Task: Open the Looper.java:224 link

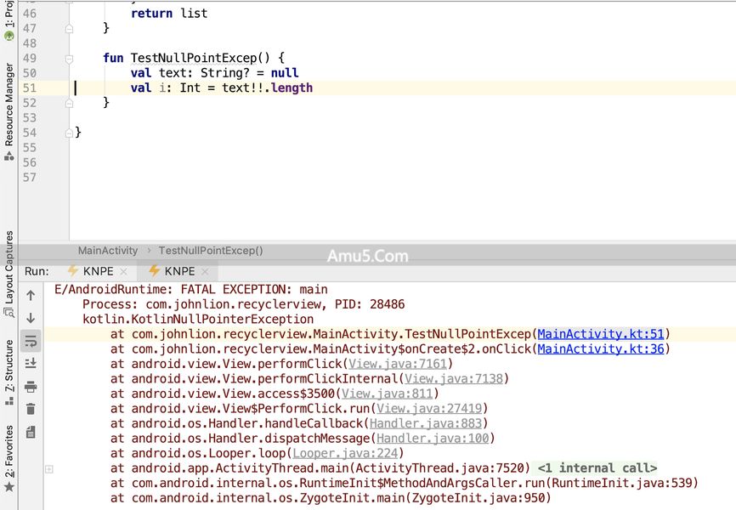Action: 345,454
